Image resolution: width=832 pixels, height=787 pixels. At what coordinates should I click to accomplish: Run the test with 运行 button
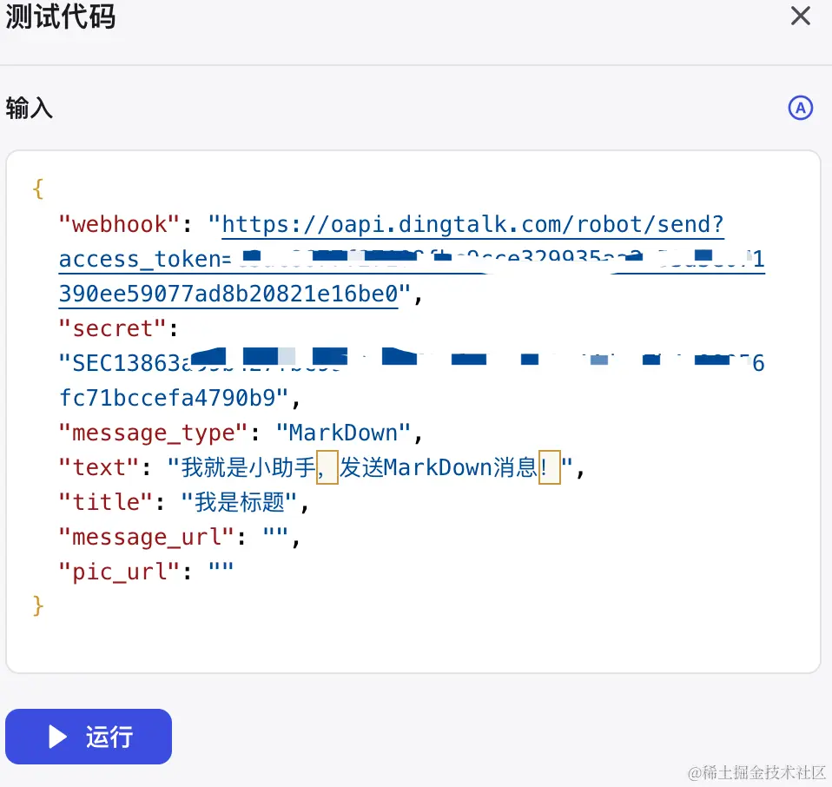tap(89, 737)
